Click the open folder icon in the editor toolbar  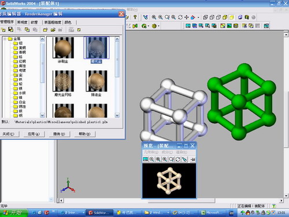[53, 30]
